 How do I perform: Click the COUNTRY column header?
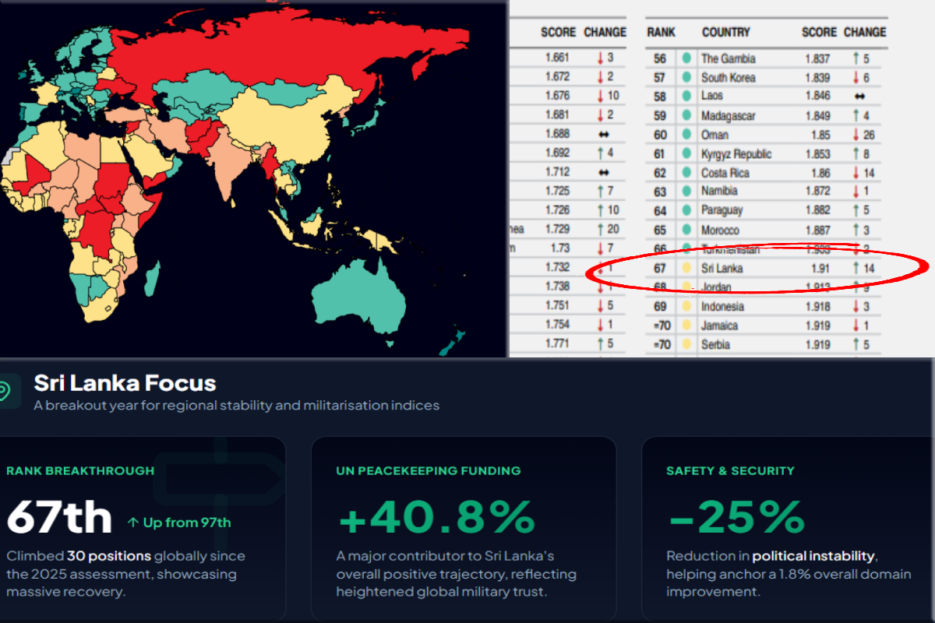[725, 33]
